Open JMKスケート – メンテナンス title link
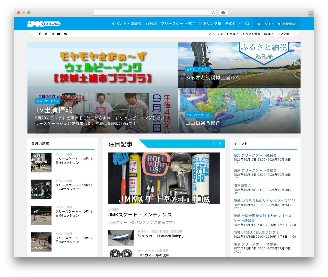 [140, 215]
